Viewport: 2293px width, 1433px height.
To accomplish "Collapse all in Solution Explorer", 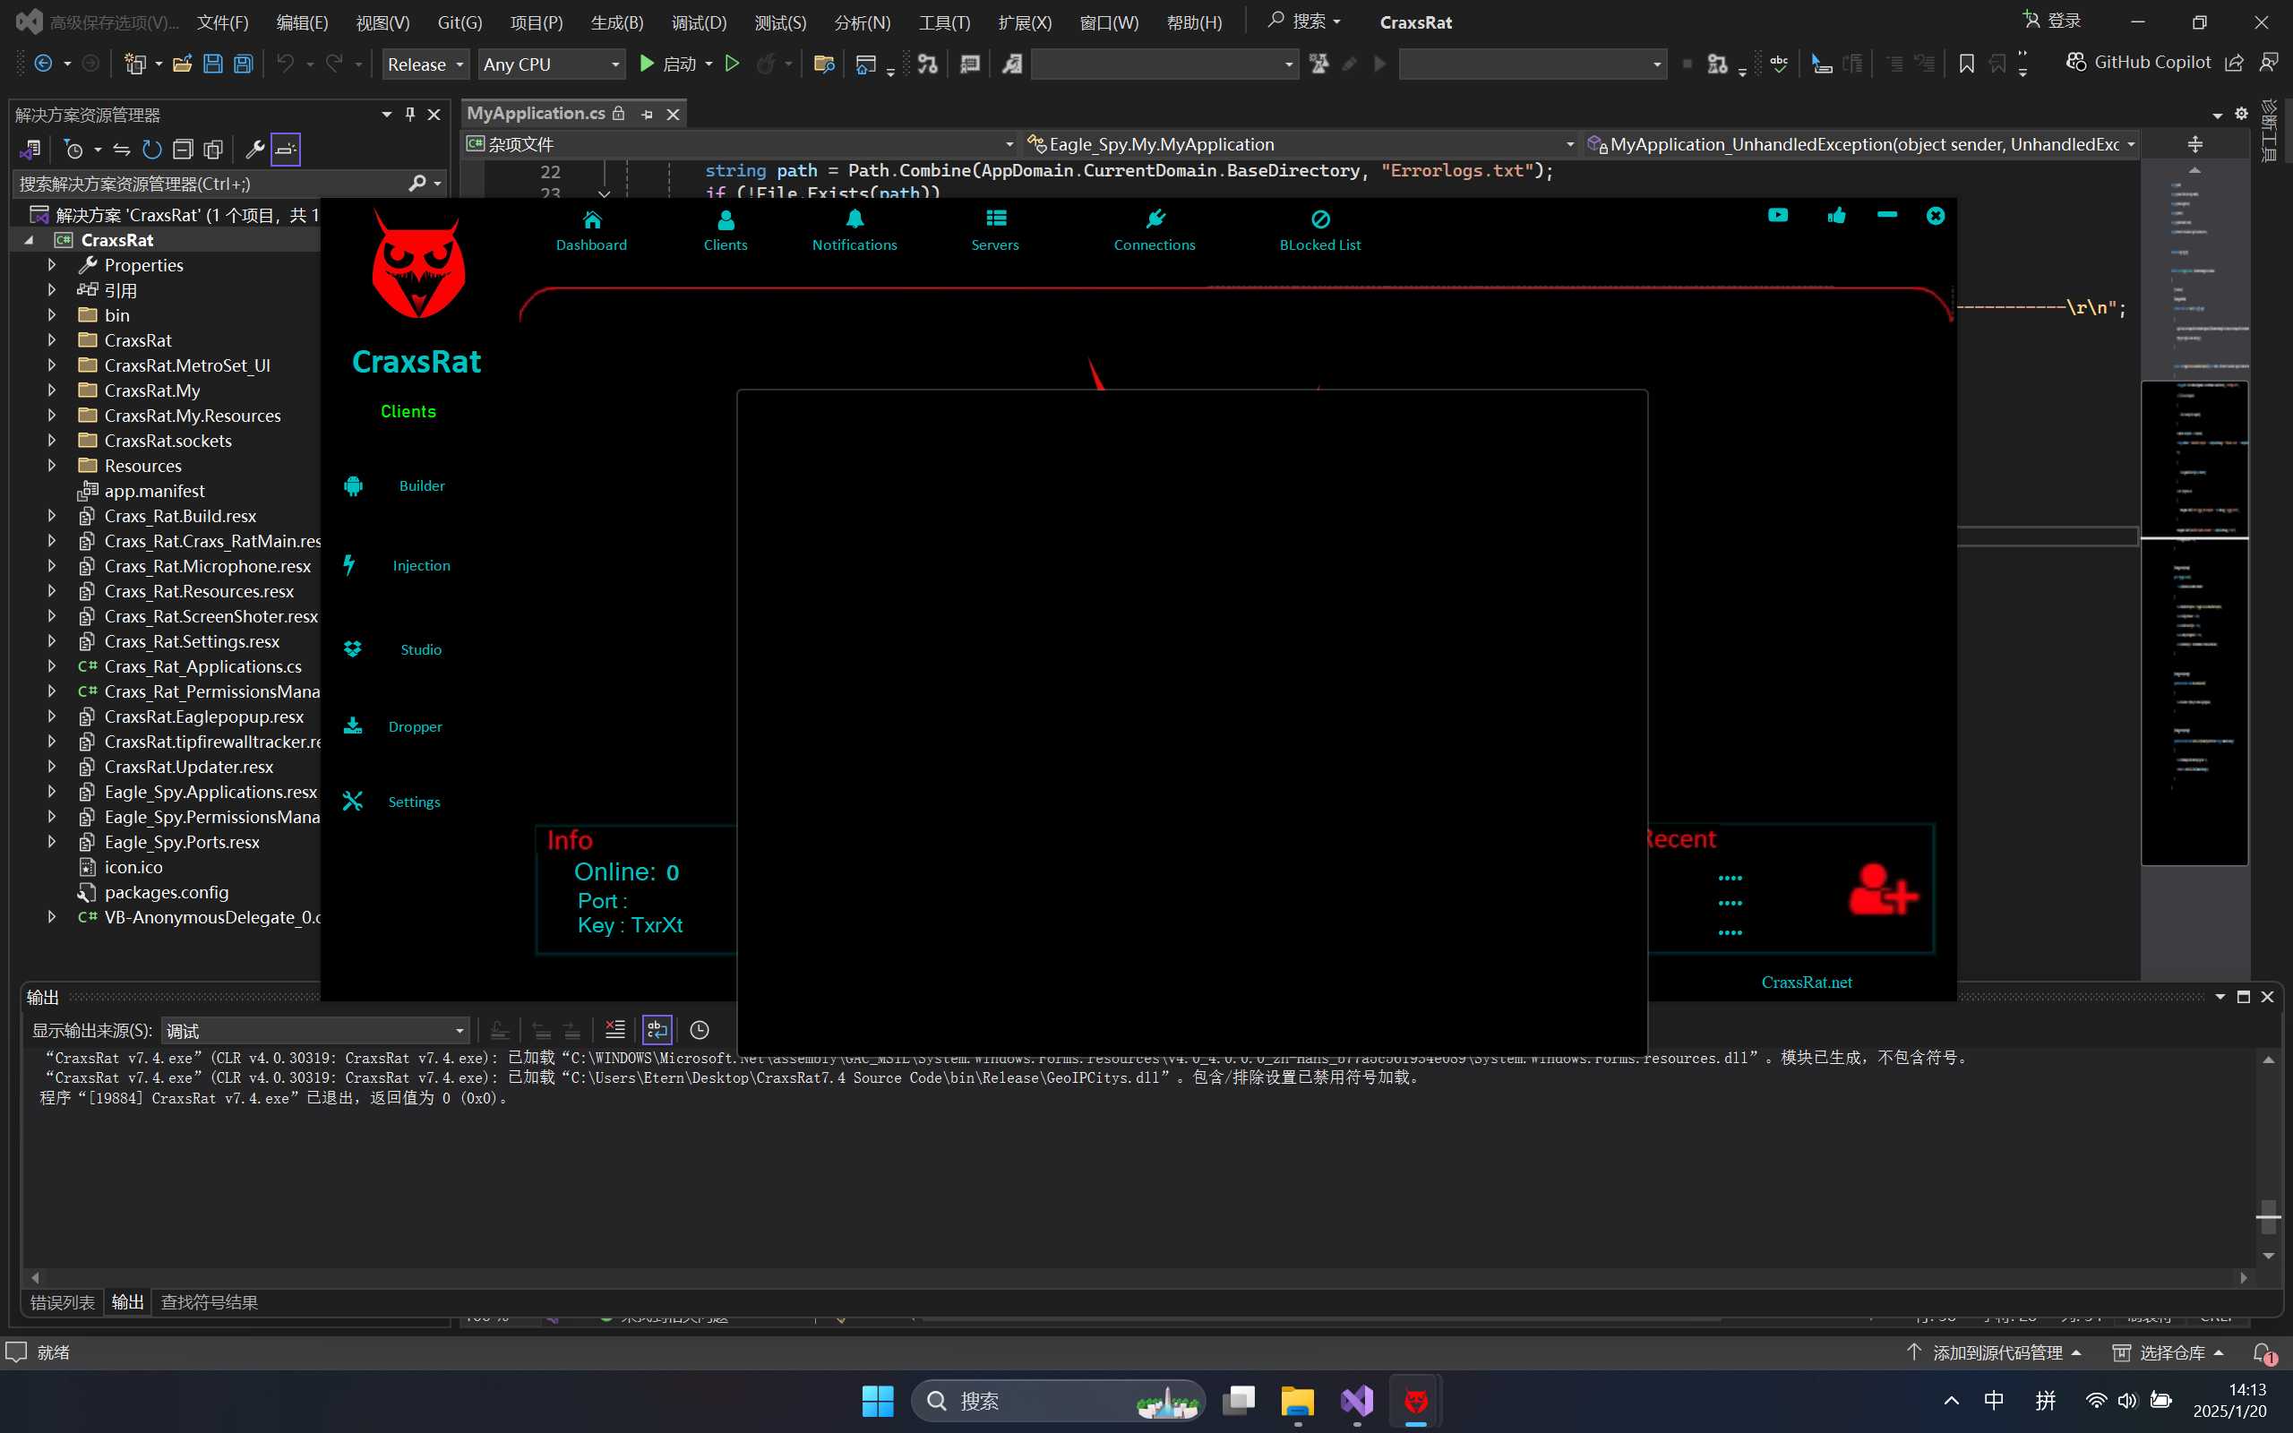I will [x=183, y=149].
